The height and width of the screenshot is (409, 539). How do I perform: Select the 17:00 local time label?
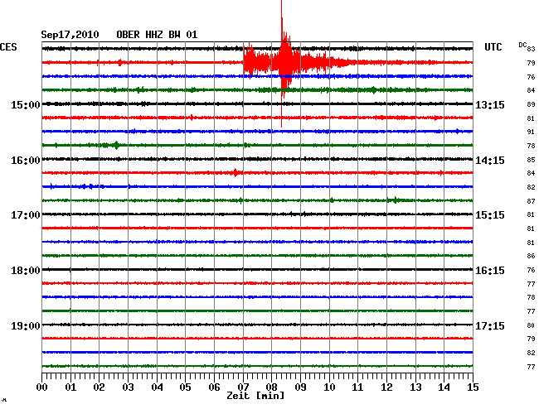coord(26,215)
